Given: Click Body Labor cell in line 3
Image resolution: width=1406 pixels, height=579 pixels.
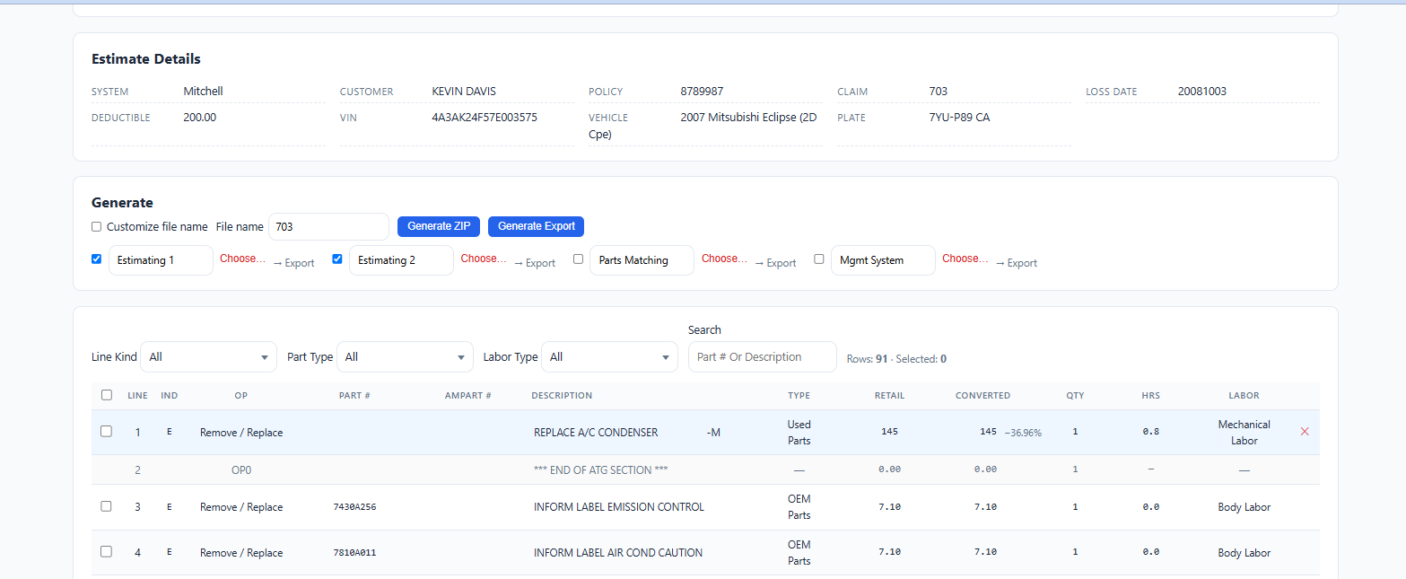Looking at the screenshot, I should pos(1244,507).
